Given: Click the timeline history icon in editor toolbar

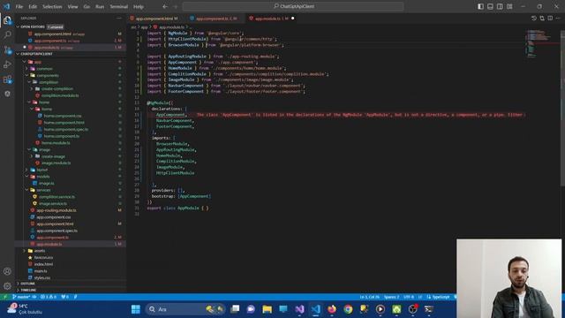Looking at the screenshot, I should click(533, 18).
